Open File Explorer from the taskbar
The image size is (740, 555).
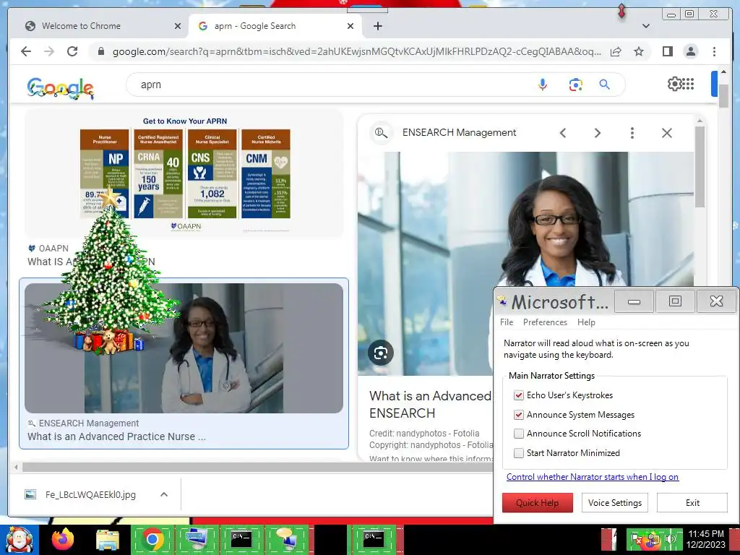point(108,539)
